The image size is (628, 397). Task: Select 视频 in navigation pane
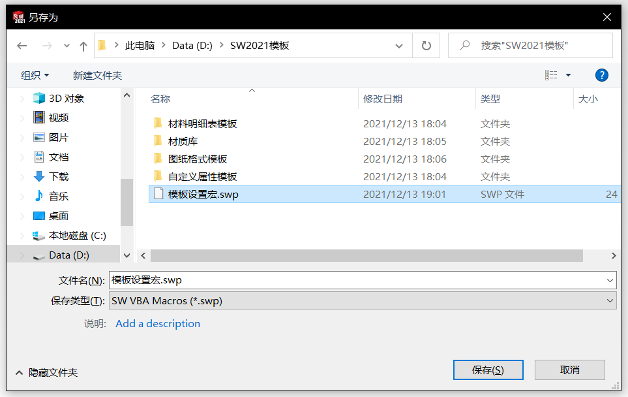tap(59, 118)
